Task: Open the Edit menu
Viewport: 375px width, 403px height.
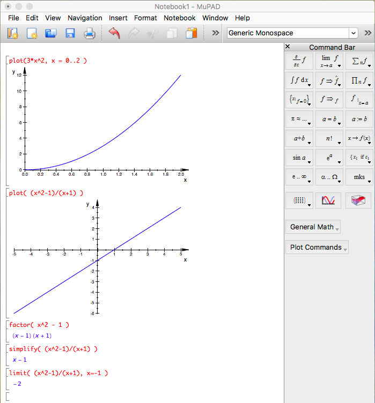Action: pos(32,18)
